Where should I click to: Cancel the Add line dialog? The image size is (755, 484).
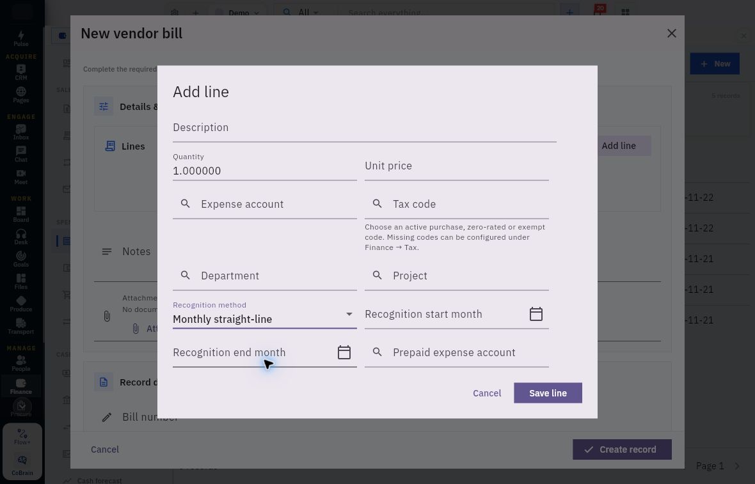pyautogui.click(x=487, y=393)
